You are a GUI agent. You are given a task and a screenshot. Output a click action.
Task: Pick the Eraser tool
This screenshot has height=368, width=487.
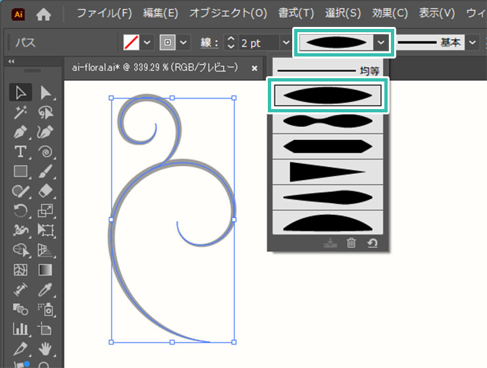pos(45,191)
